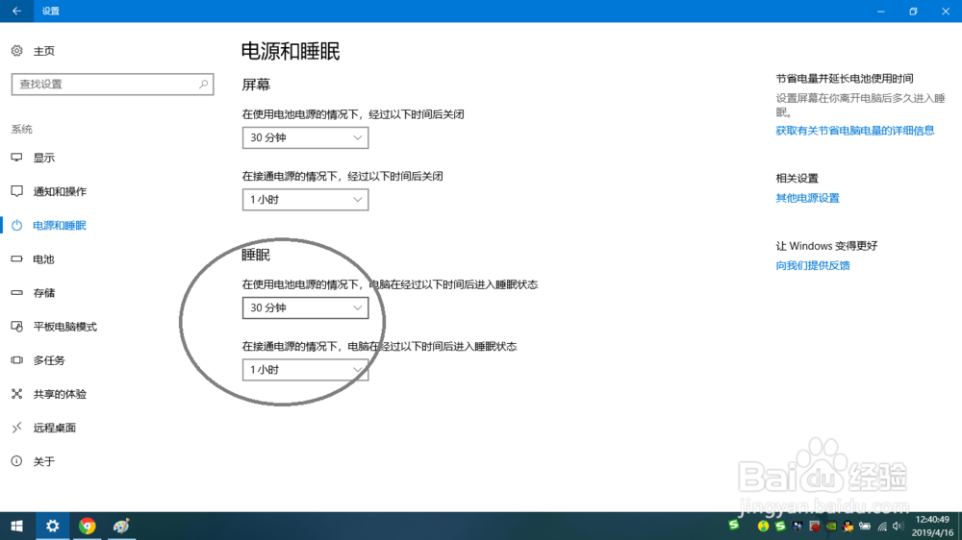This screenshot has height=540, width=962.
Task: Go back with the arrow in title bar
Action: pyautogui.click(x=16, y=11)
